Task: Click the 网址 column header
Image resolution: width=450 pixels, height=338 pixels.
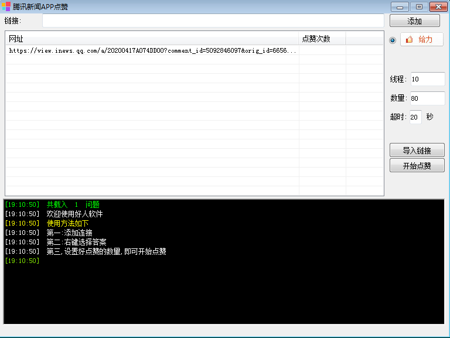Action: click(152, 39)
